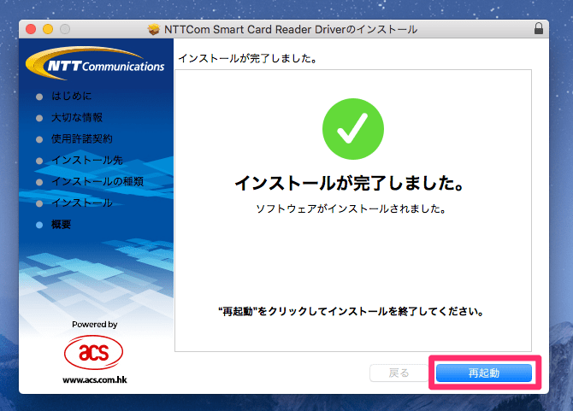This screenshot has height=411, width=573.
Task: Click the gray bullet beside インストール先
Action: click(39, 161)
